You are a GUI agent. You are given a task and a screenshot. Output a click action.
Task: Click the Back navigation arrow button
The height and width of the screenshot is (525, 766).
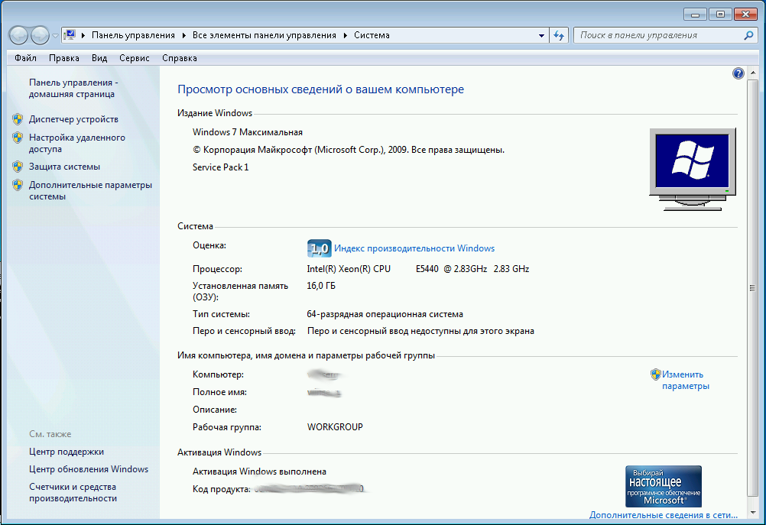tap(18, 35)
